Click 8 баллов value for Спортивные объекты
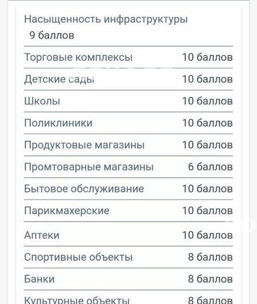The image size is (257, 304). coord(210,257)
